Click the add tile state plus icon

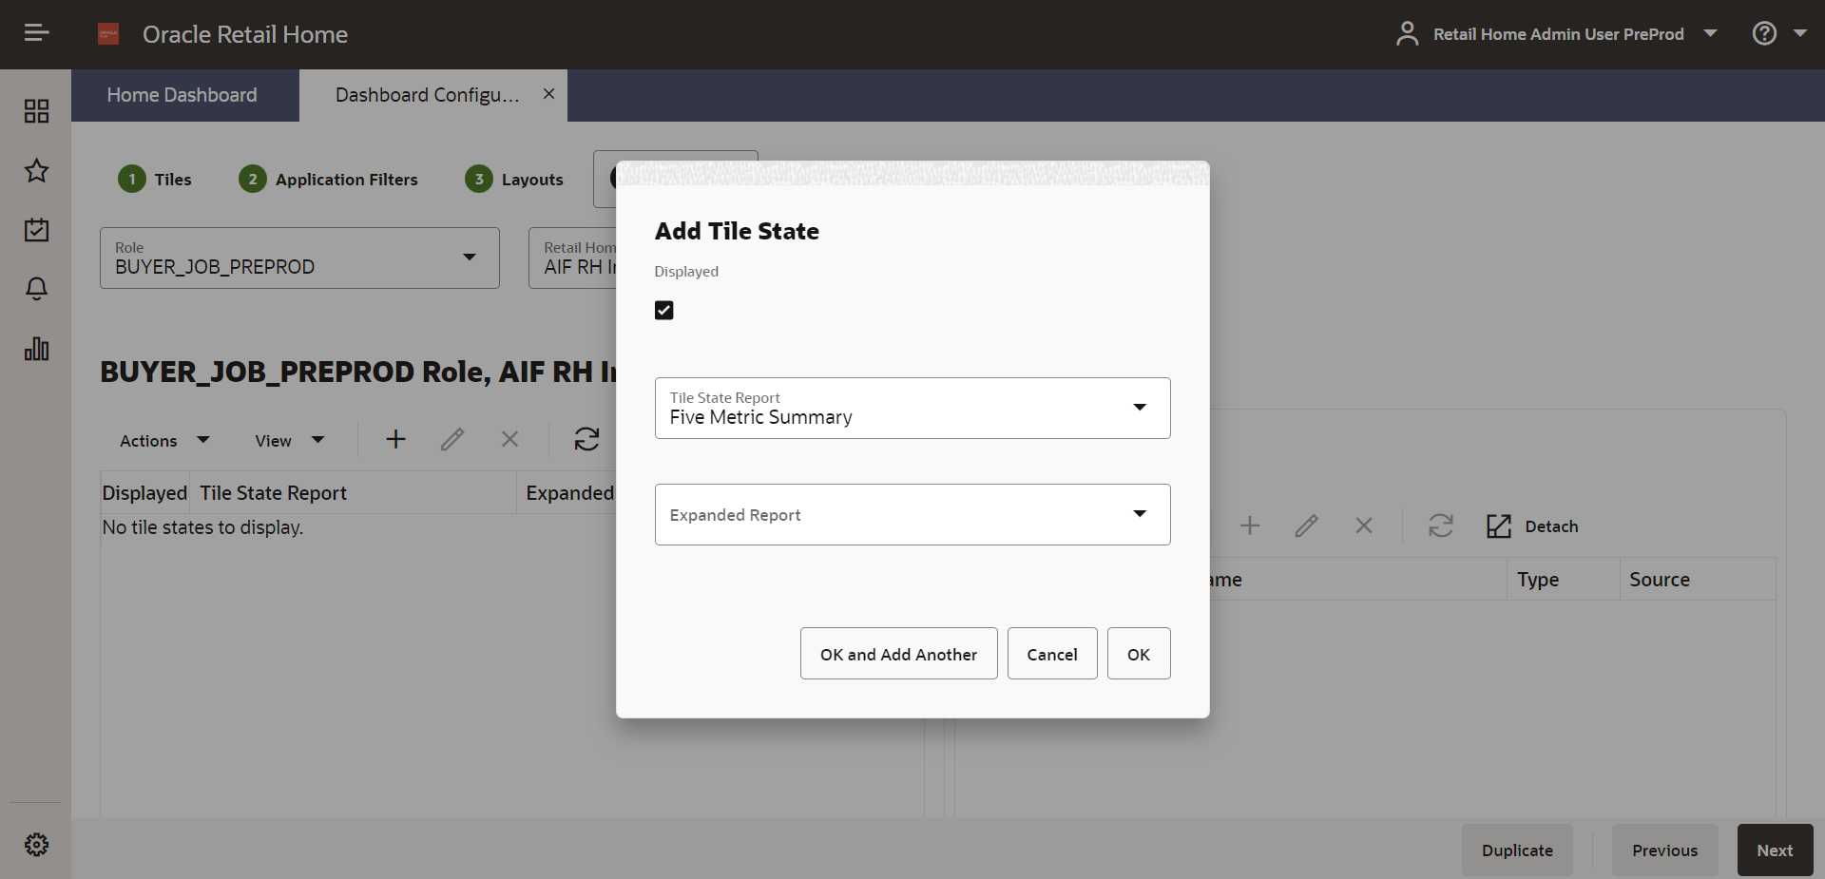click(x=395, y=439)
